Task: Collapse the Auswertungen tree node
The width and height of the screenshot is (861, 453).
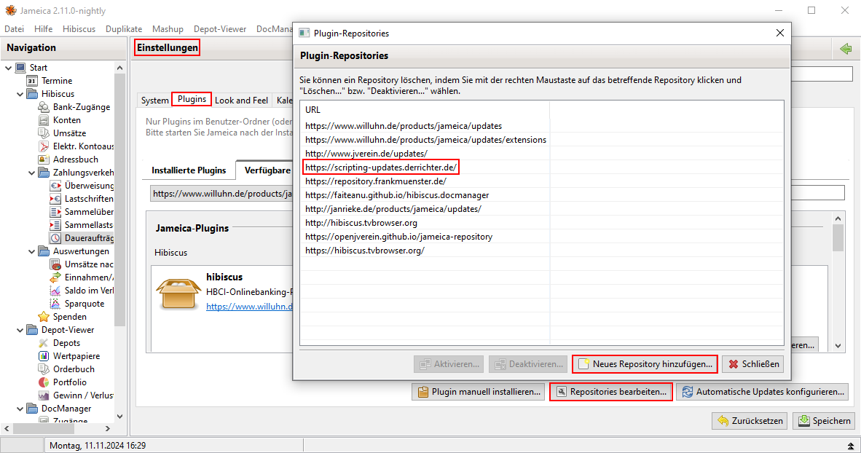Action: 31,251
